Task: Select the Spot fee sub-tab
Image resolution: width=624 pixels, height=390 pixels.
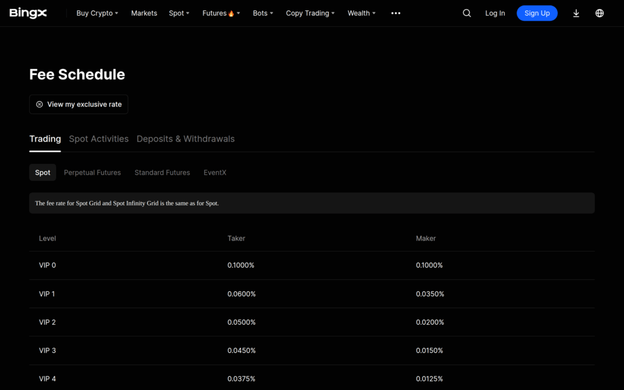Action: click(x=43, y=172)
